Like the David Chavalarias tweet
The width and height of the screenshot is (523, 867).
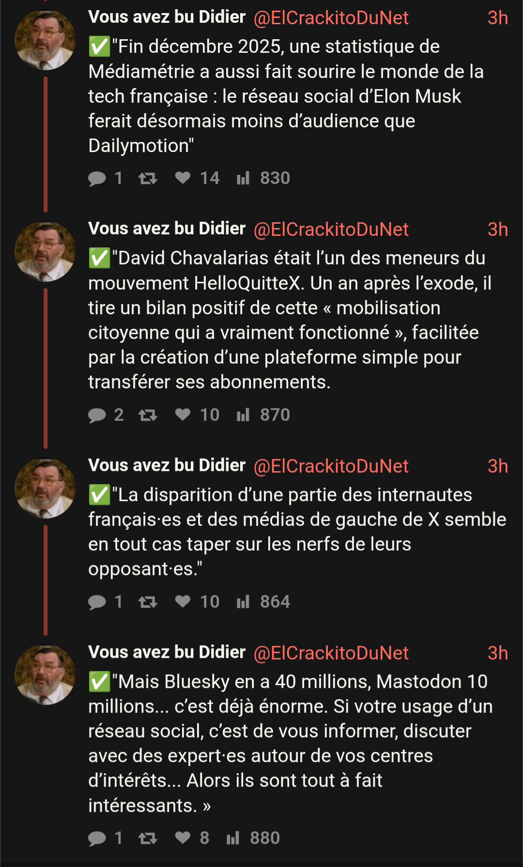(183, 415)
